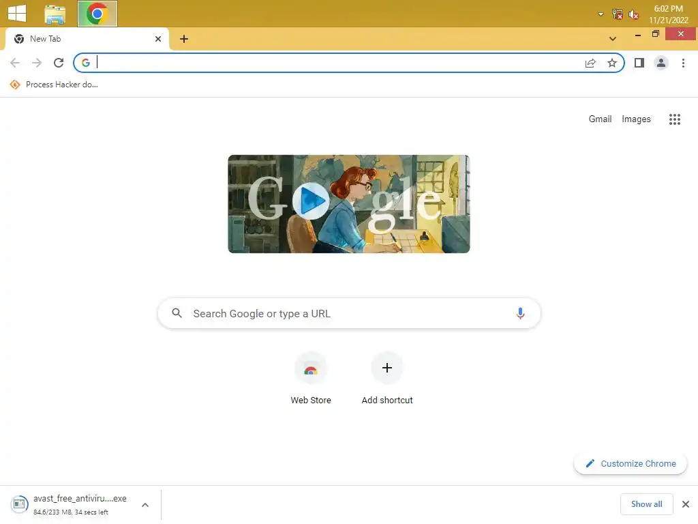Click the Search Google or type a URL box
Image resolution: width=698 pixels, height=524 pixels.
coord(349,313)
